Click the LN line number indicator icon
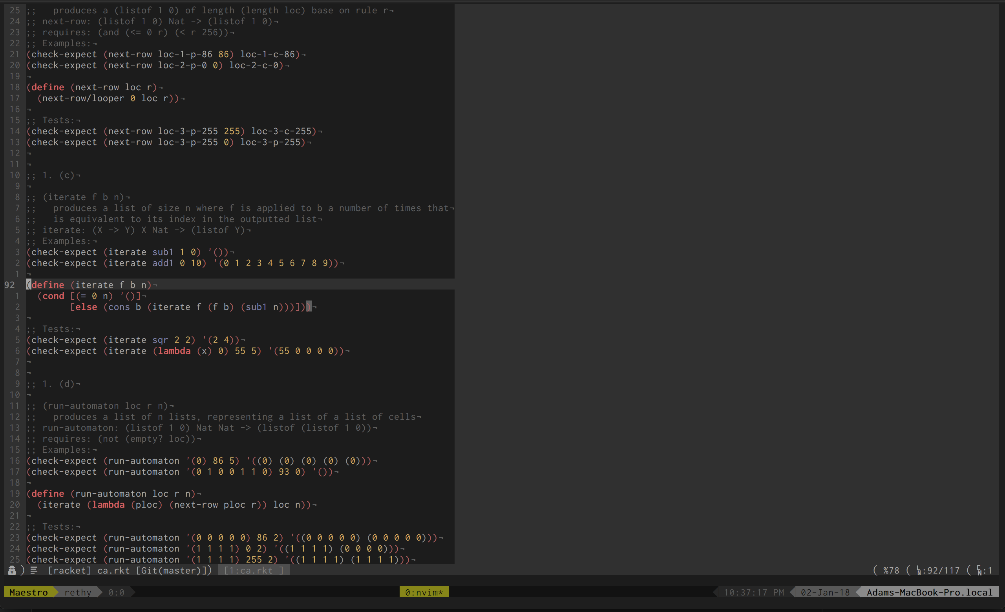 (x=919, y=570)
